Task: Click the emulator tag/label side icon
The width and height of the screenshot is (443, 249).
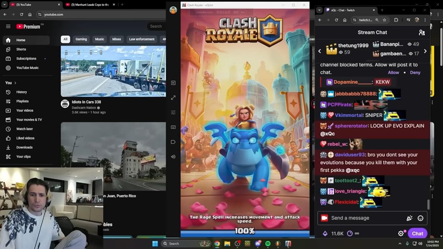Action: click(173, 142)
